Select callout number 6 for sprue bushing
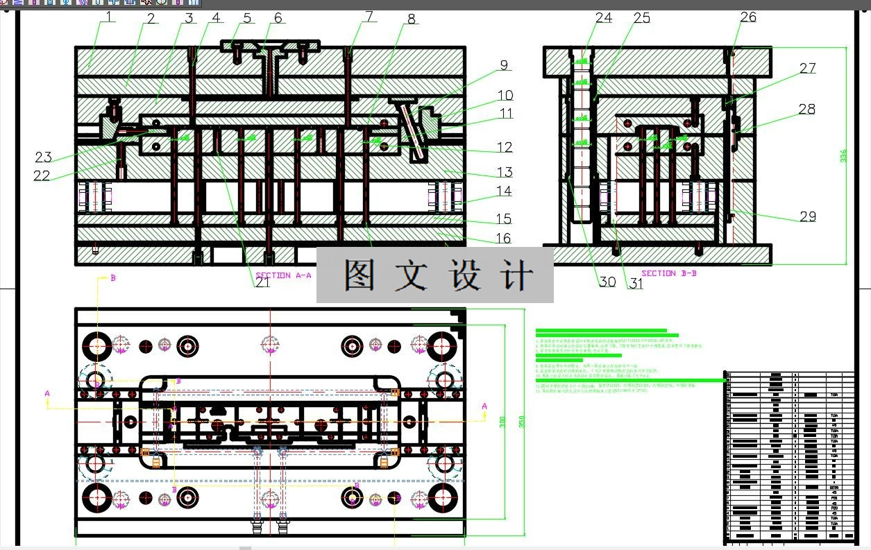Screen dimensions: 871x550 278,18
